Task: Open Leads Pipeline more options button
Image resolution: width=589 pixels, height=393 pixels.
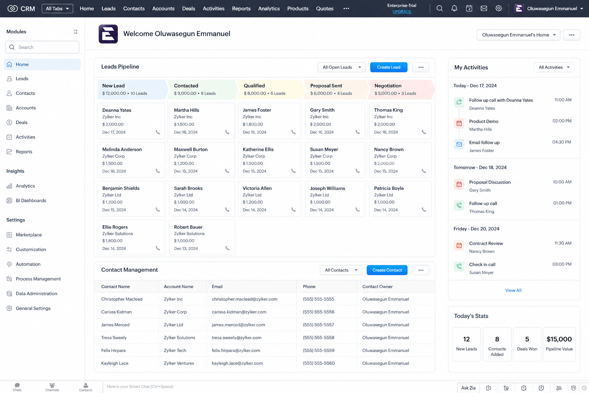Action: pyautogui.click(x=421, y=67)
